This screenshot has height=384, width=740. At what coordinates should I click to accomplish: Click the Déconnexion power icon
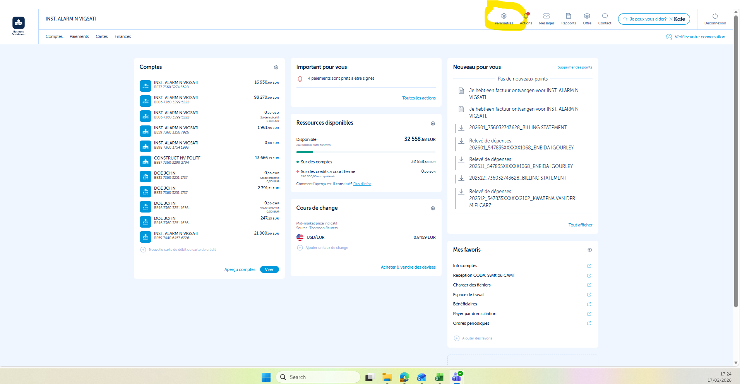point(715,16)
